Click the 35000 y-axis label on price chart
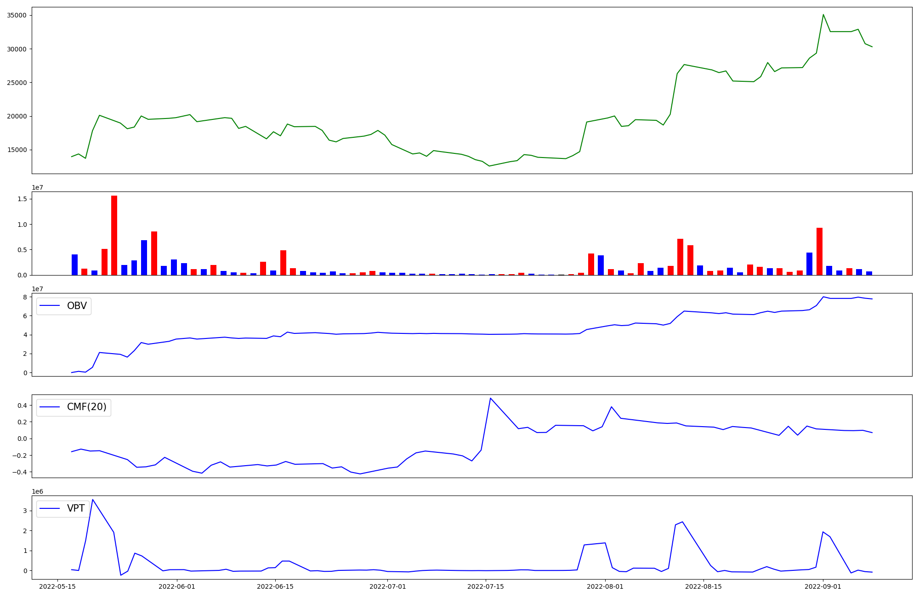Image resolution: width=919 pixels, height=597 pixels. 17,15
